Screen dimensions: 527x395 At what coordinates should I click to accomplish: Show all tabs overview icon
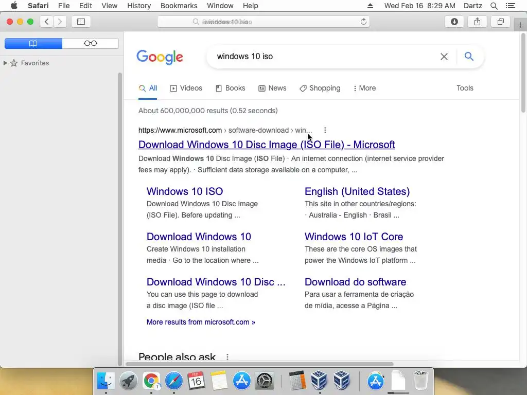click(500, 22)
